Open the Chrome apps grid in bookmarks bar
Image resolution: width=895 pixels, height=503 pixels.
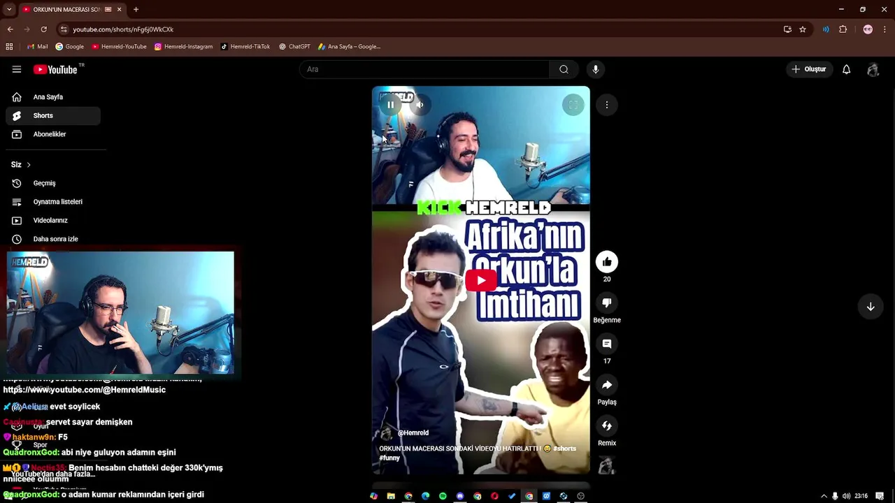point(9,47)
